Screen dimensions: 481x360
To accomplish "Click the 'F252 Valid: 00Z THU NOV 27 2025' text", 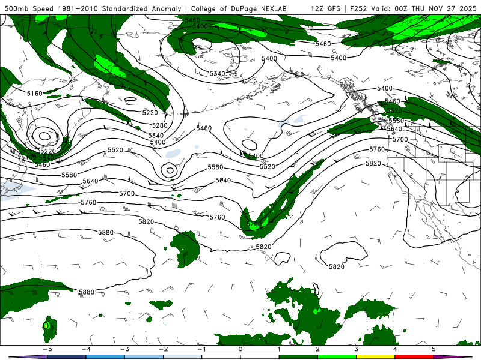I will click(x=413, y=8).
